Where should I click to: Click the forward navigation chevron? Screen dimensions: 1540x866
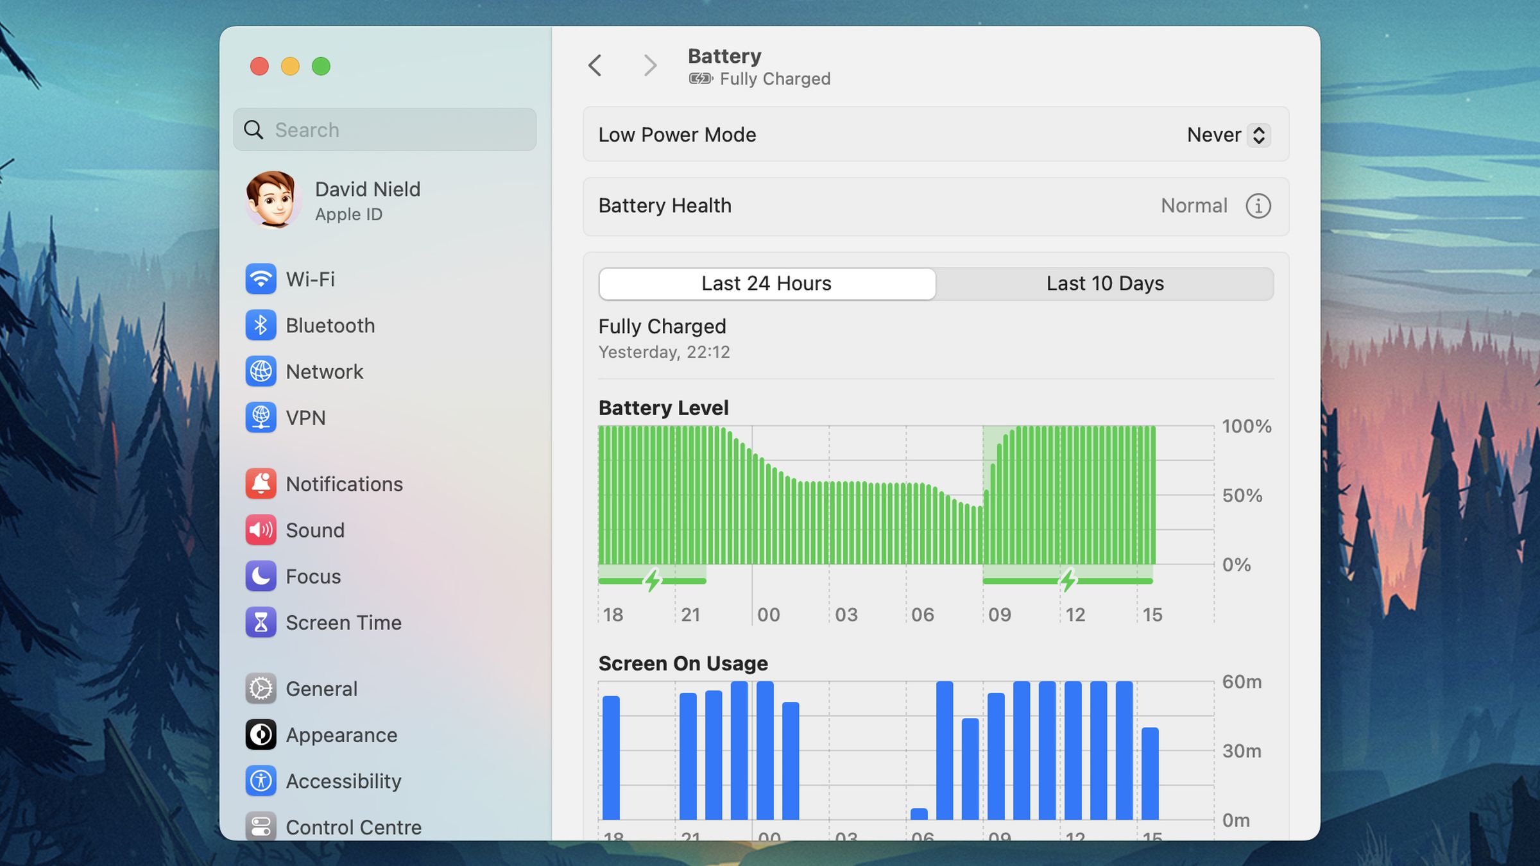click(650, 65)
